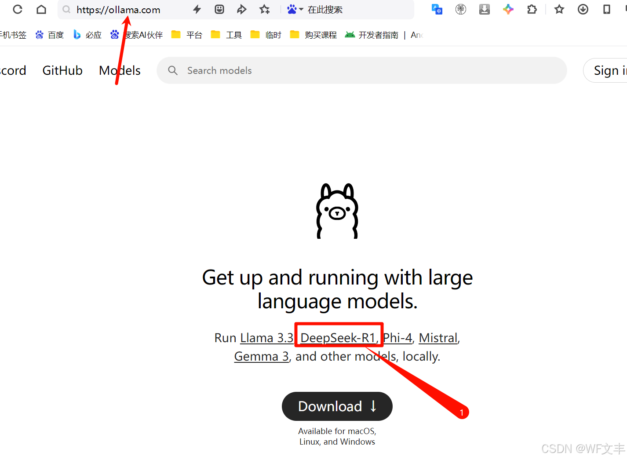The width and height of the screenshot is (627, 460).
Task: Open the 必应 Bing bookmark
Action: [x=87, y=35]
